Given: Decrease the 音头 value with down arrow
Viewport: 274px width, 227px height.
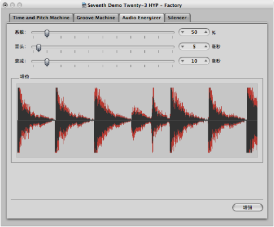Looking at the screenshot, I should click(182, 47).
